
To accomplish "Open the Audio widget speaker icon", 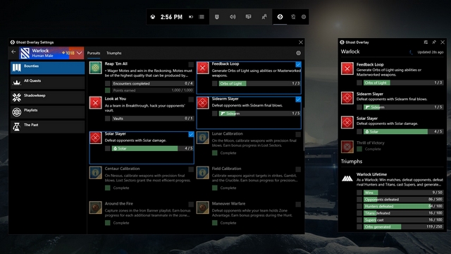I will pos(233,17).
